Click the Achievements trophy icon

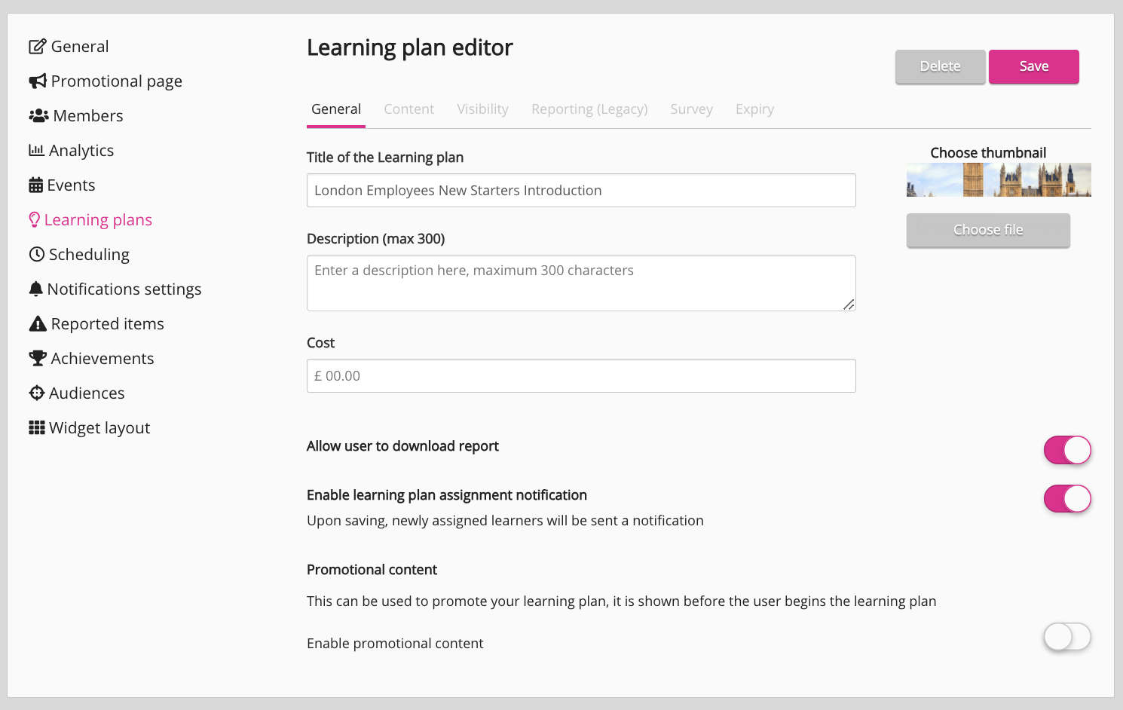[38, 359]
